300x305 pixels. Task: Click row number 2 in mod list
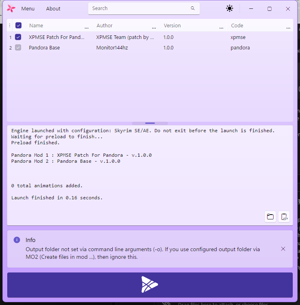[10, 48]
